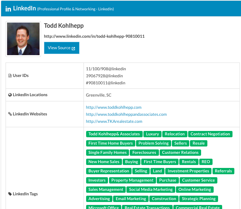Select the Sellers tag
The height and width of the screenshot is (209, 241).
(x=180, y=143)
